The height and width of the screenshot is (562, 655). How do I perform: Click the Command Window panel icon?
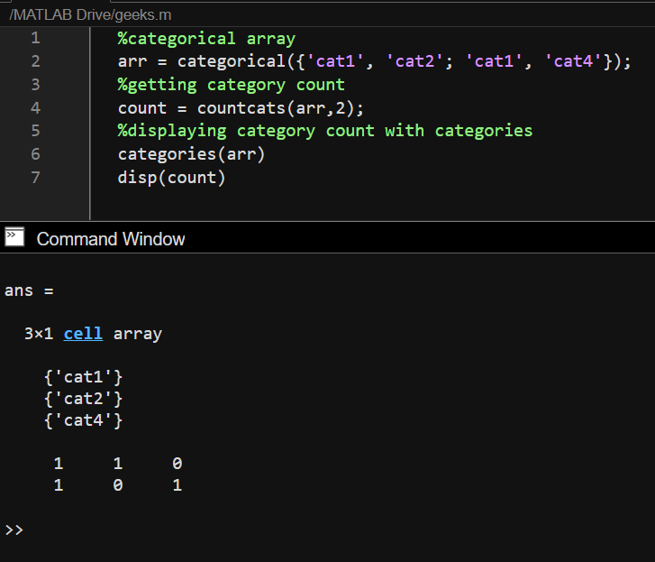(14, 238)
